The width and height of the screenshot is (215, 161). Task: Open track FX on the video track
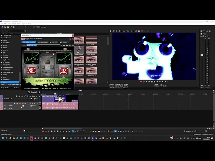(30, 96)
